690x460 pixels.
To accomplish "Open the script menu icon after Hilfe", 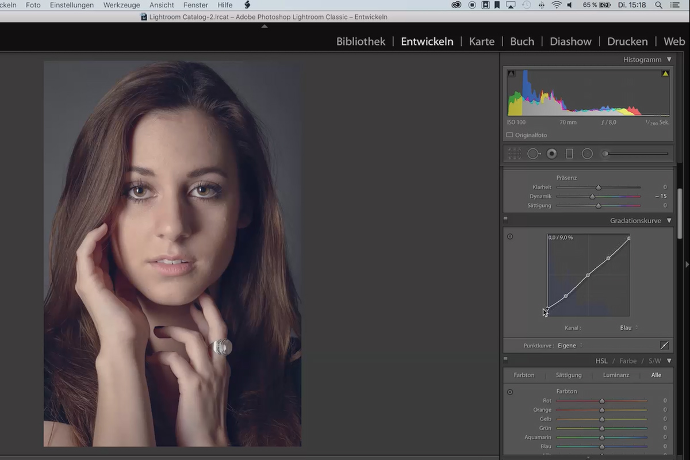I will tap(247, 5).
